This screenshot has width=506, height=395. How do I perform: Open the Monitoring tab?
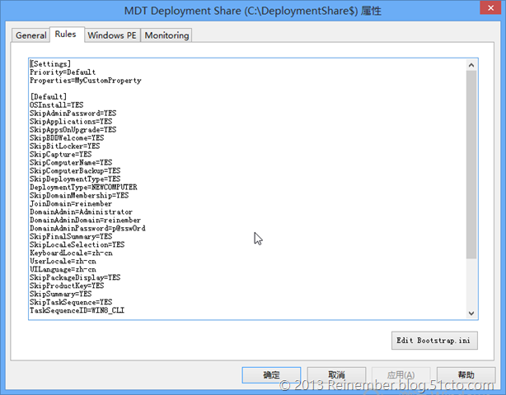(x=166, y=35)
